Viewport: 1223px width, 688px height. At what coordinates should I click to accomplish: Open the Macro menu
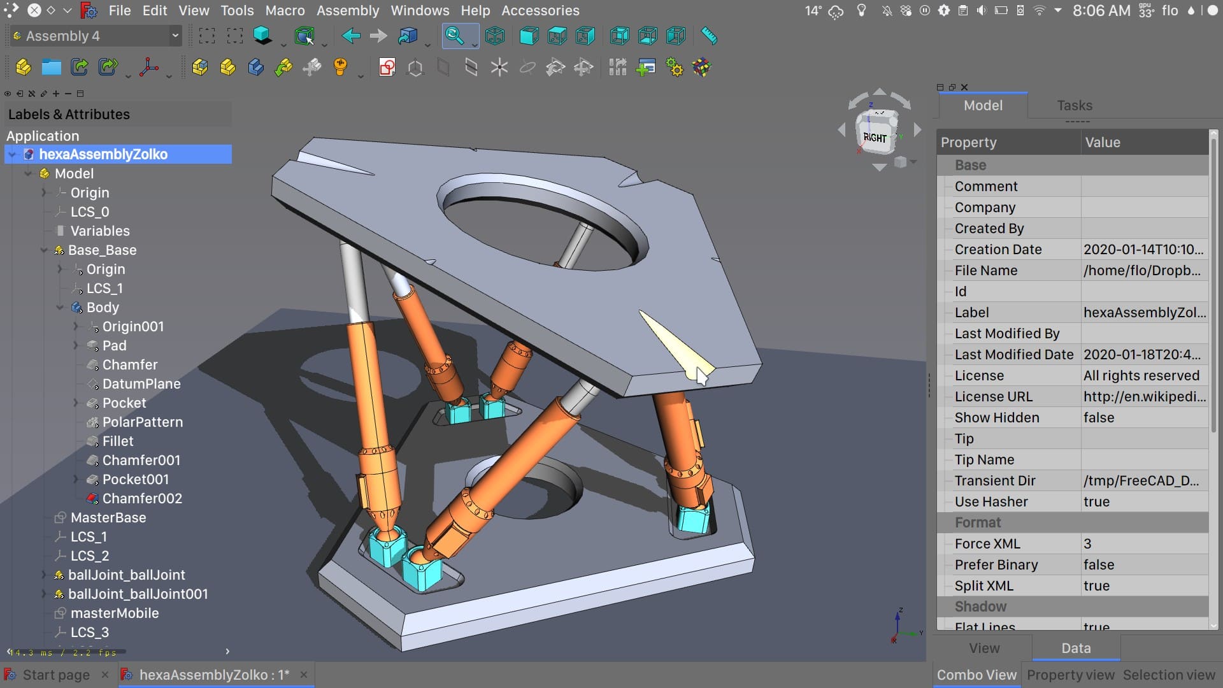pyautogui.click(x=285, y=11)
